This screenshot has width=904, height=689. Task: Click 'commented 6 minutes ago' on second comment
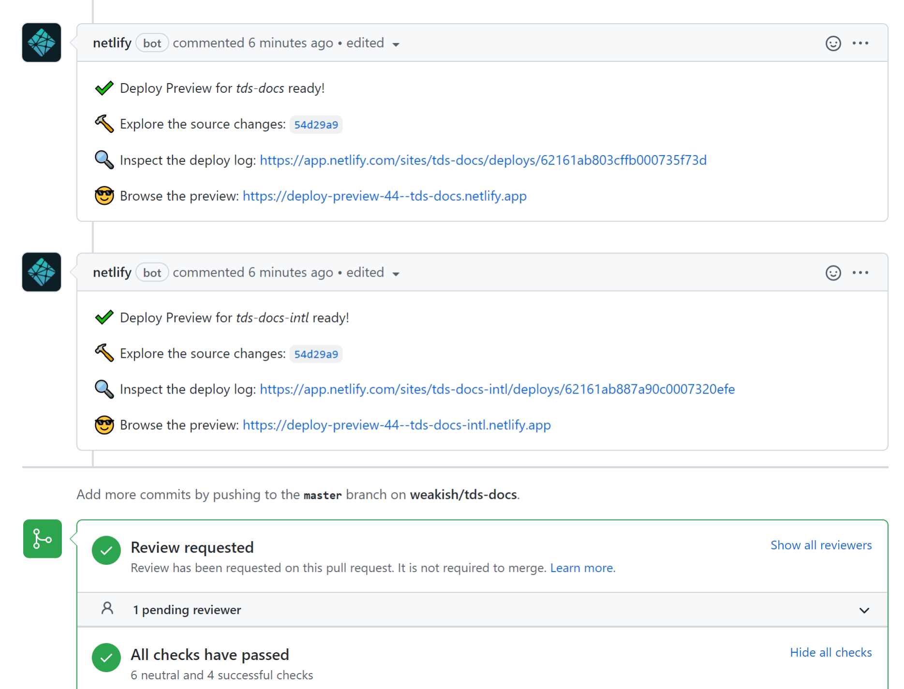(x=253, y=273)
